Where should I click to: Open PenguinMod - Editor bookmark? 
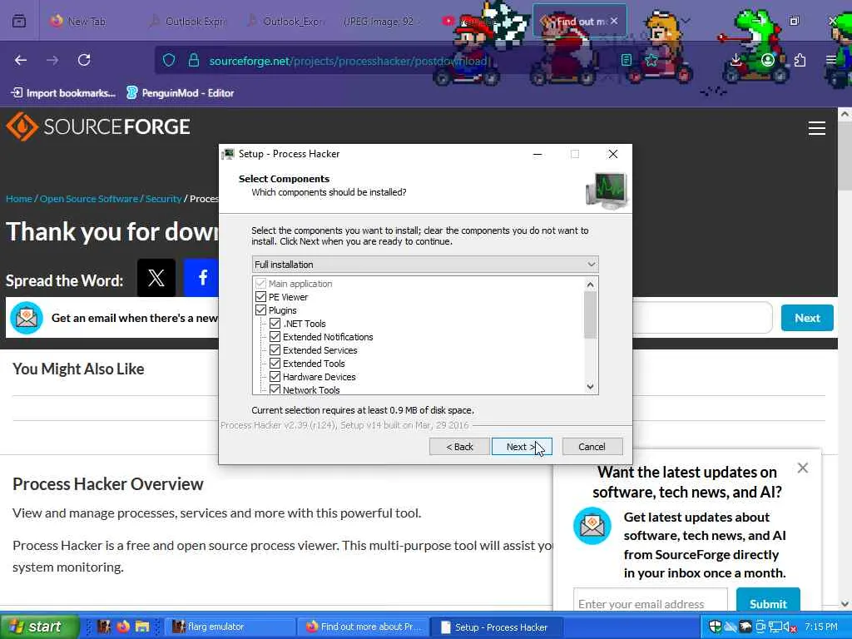coord(181,93)
